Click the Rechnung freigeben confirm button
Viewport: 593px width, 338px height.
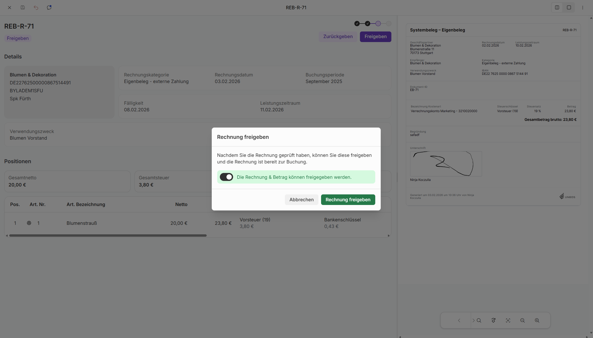click(348, 200)
